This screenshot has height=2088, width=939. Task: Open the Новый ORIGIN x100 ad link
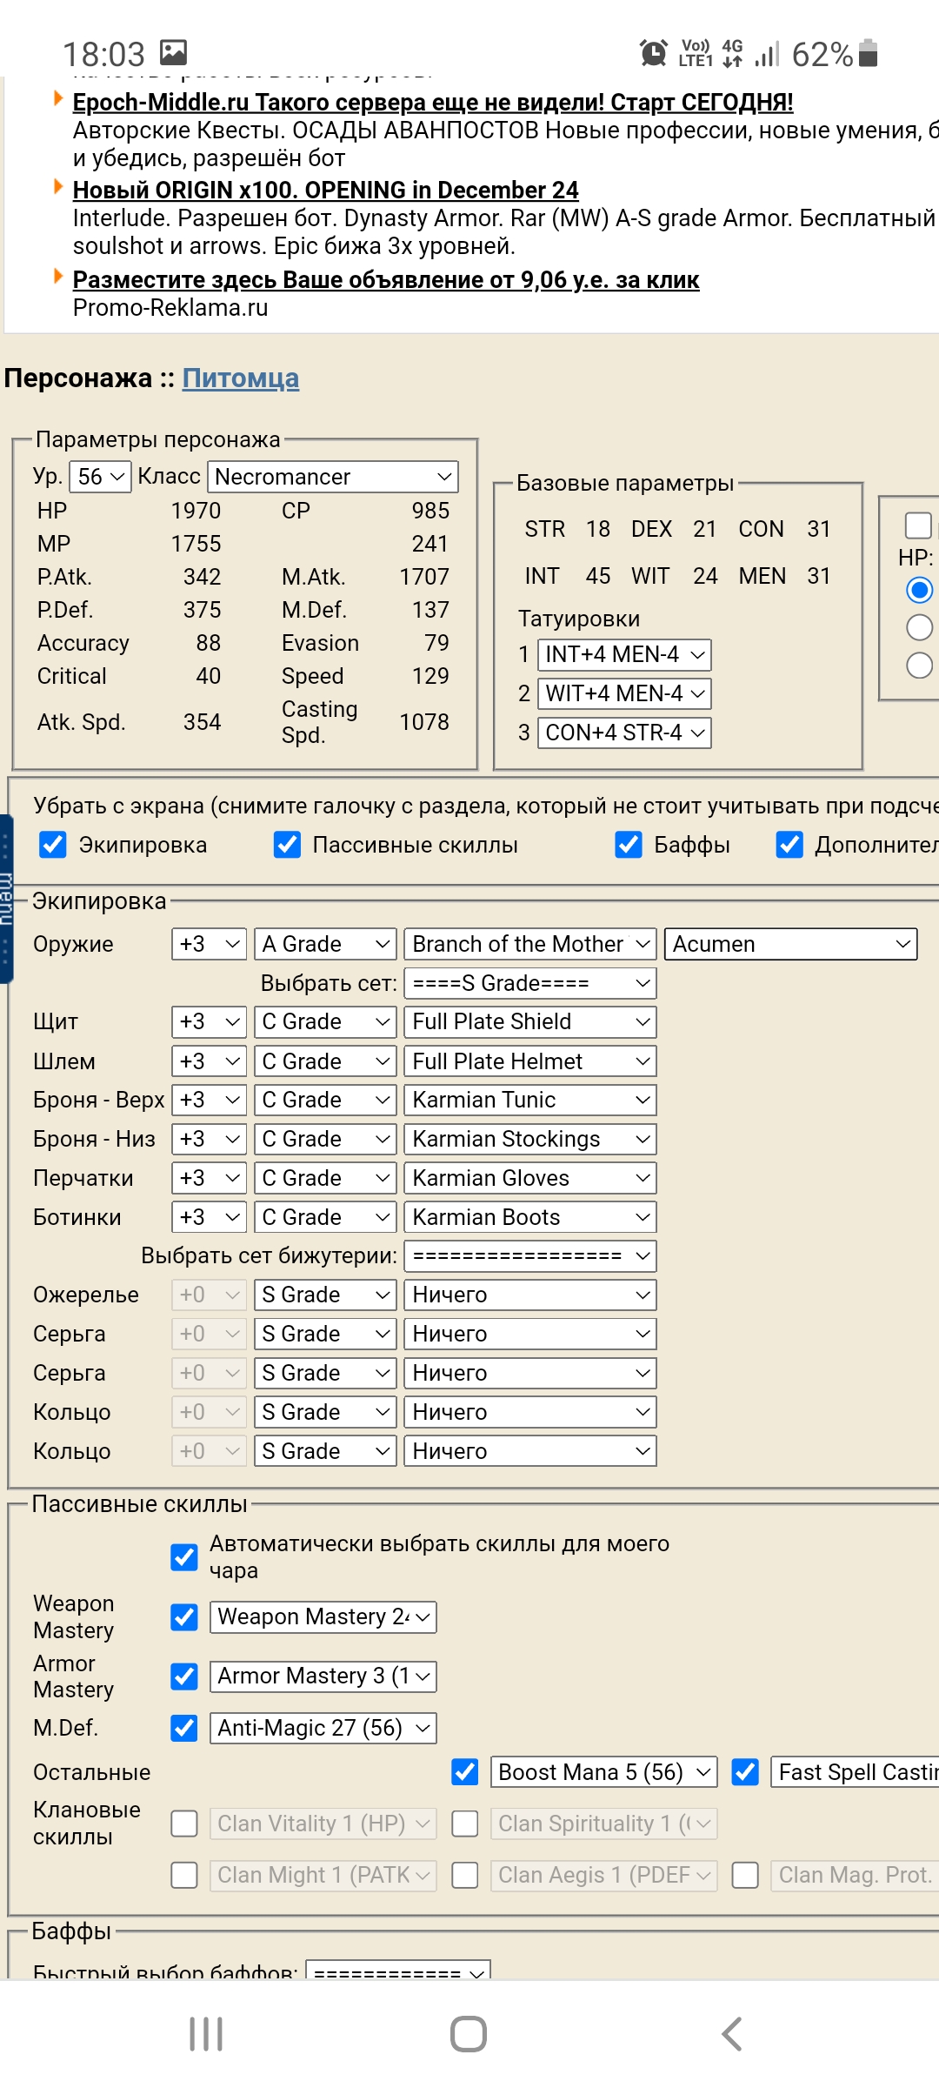coord(326,191)
